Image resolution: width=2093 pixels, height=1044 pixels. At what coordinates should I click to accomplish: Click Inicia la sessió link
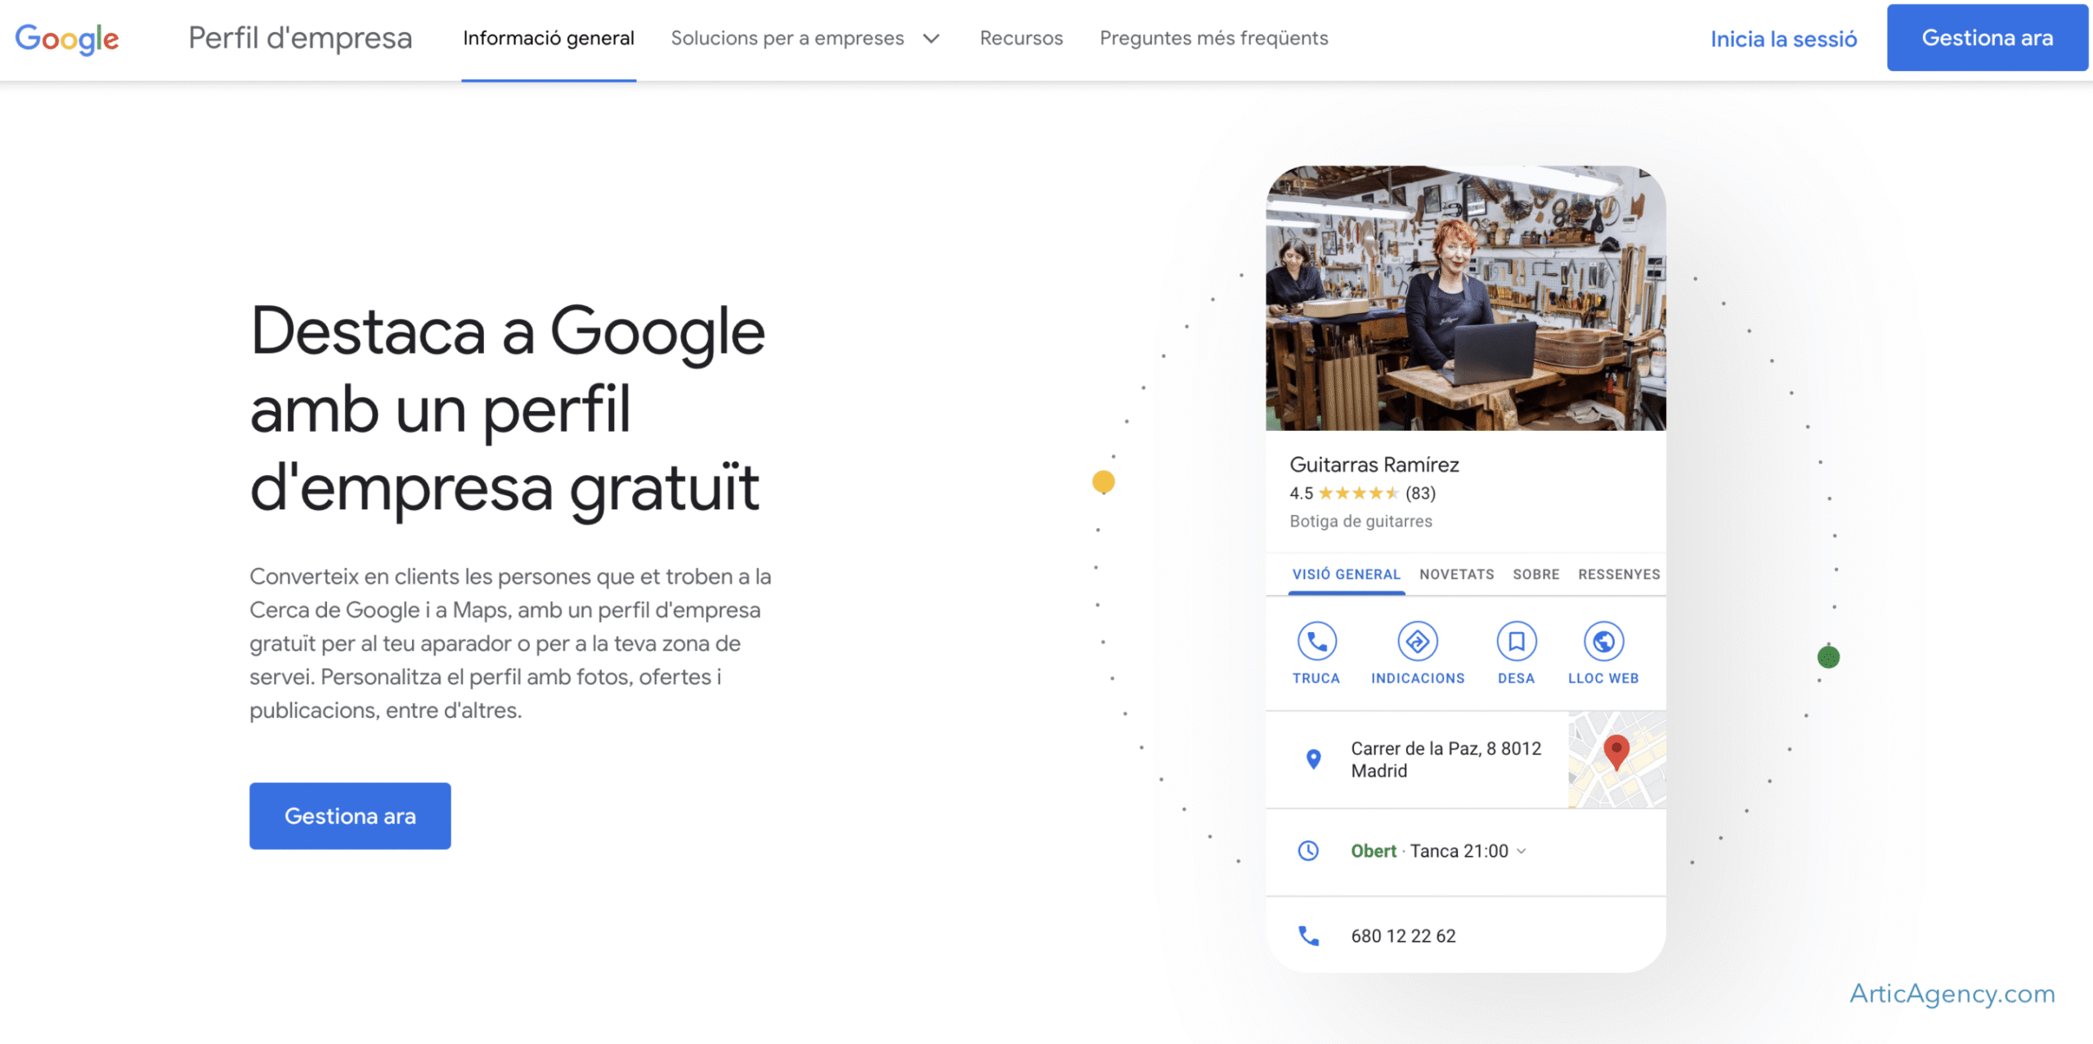tap(1783, 39)
